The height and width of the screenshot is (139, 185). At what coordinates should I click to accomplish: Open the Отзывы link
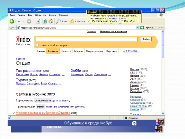click(x=53, y=84)
